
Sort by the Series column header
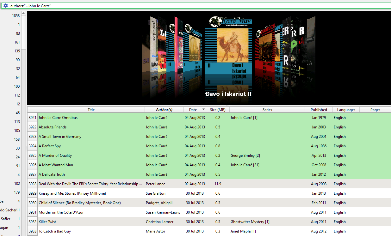point(267,110)
